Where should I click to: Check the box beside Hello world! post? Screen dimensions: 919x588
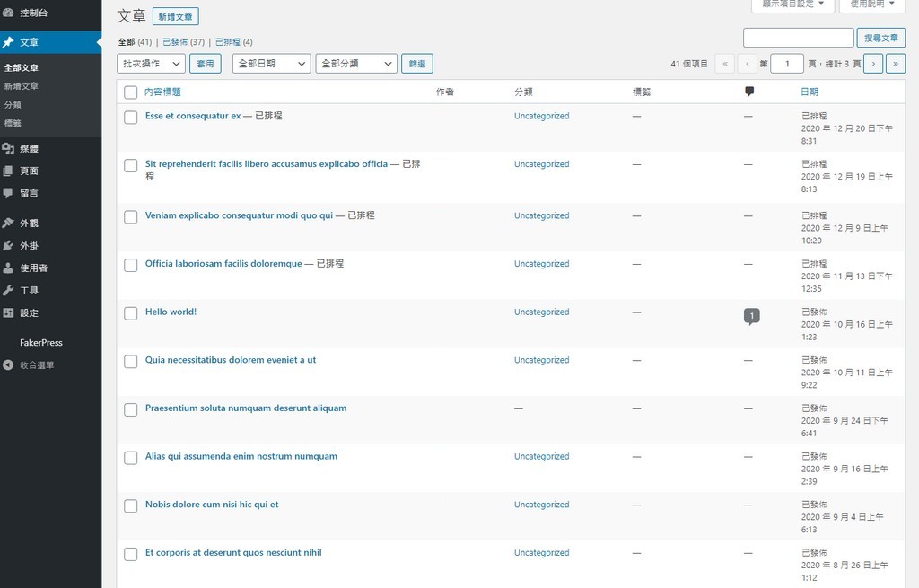pyautogui.click(x=131, y=313)
